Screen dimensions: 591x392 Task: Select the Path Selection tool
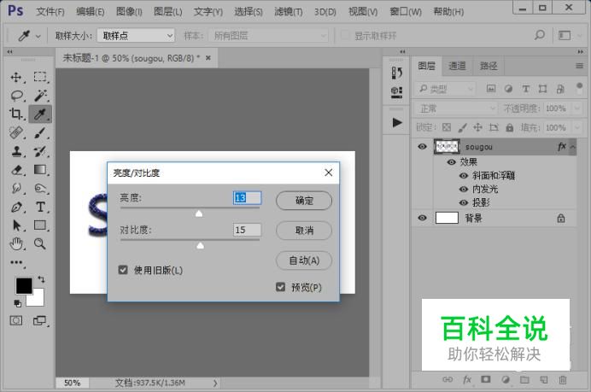(16, 225)
